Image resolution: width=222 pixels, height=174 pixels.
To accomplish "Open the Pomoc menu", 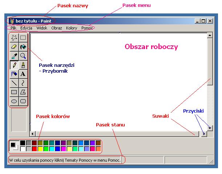I will pyautogui.click(x=87, y=28).
